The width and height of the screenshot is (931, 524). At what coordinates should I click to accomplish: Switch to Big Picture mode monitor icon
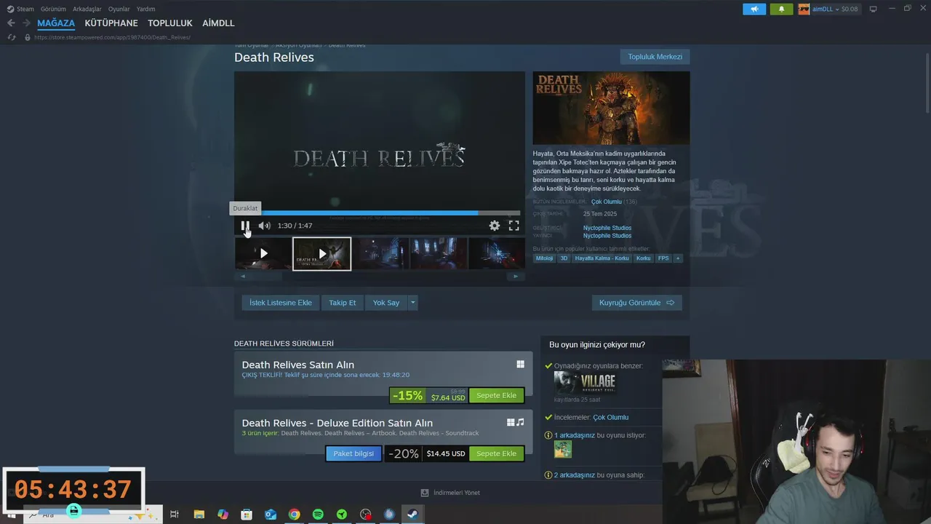[874, 9]
